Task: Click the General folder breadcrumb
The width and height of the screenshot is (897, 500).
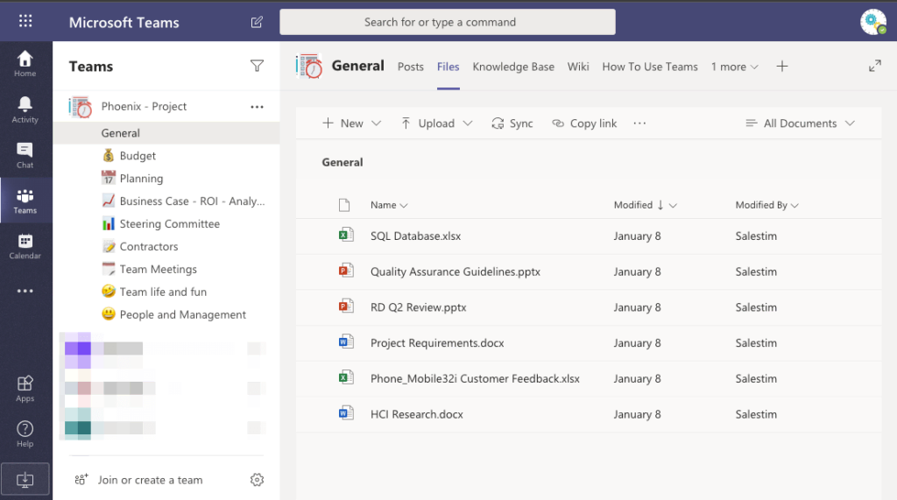Action: pos(343,163)
